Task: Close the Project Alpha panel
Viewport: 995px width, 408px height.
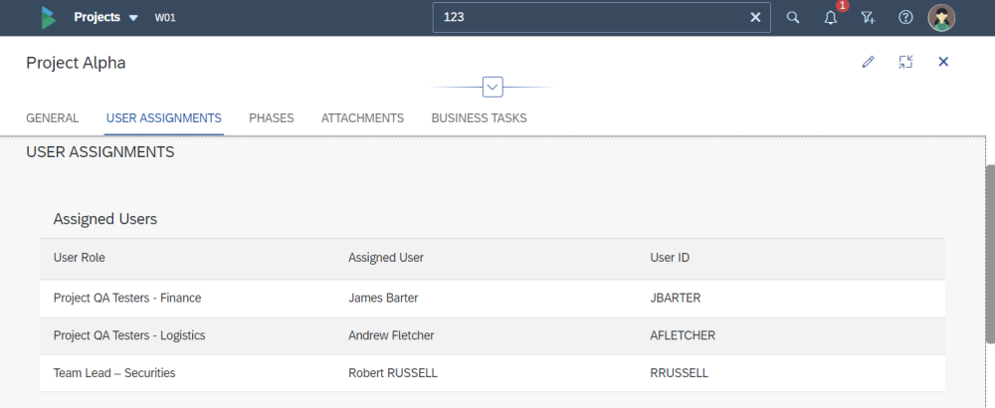Action: point(943,63)
